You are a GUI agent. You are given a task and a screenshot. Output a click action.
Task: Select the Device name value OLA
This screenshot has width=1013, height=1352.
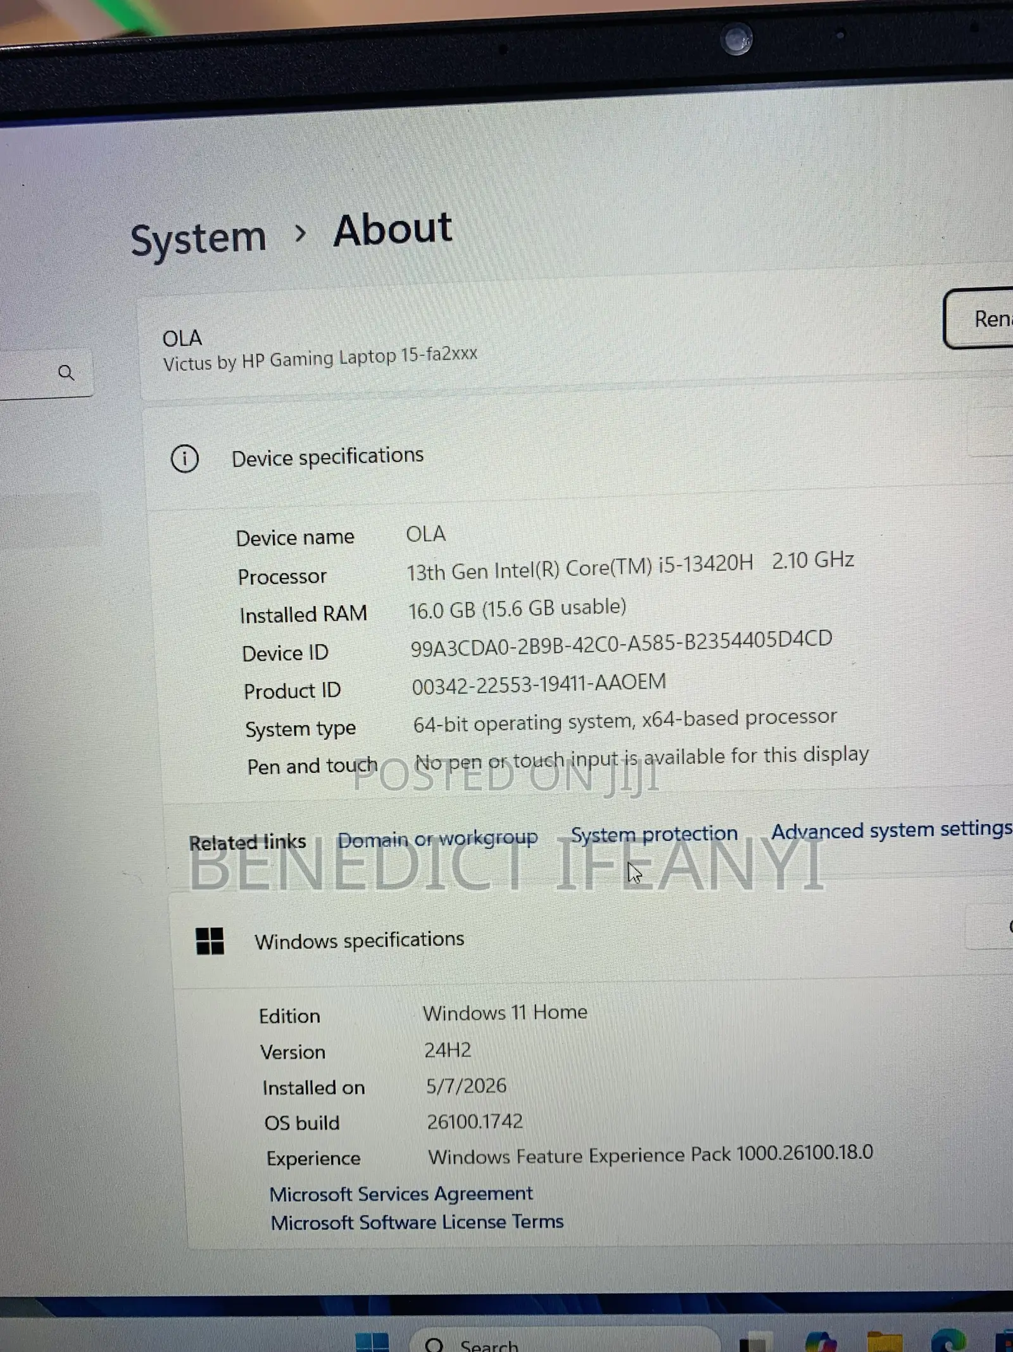coord(425,534)
